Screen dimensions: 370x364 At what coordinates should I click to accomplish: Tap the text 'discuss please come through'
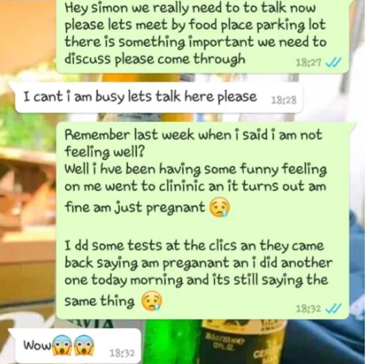pyautogui.click(x=155, y=60)
